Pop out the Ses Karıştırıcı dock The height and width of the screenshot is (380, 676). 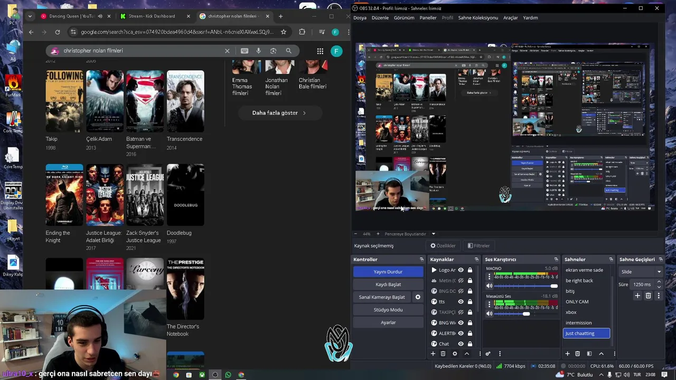click(x=556, y=259)
